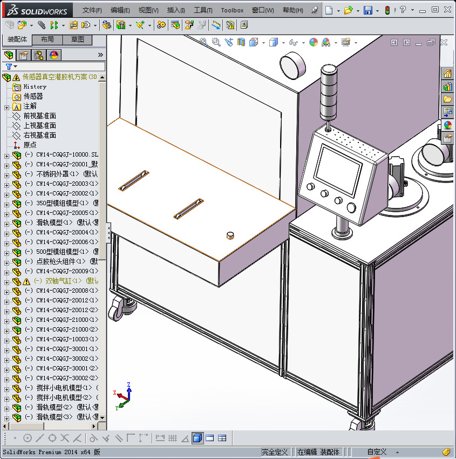Expand the CW14-CGQGJ-10000 component node

[6, 156]
